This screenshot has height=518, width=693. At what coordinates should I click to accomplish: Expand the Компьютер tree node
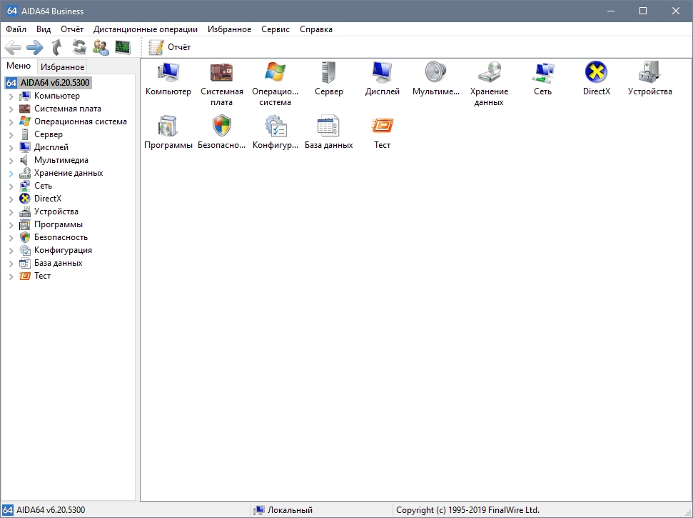tap(11, 96)
